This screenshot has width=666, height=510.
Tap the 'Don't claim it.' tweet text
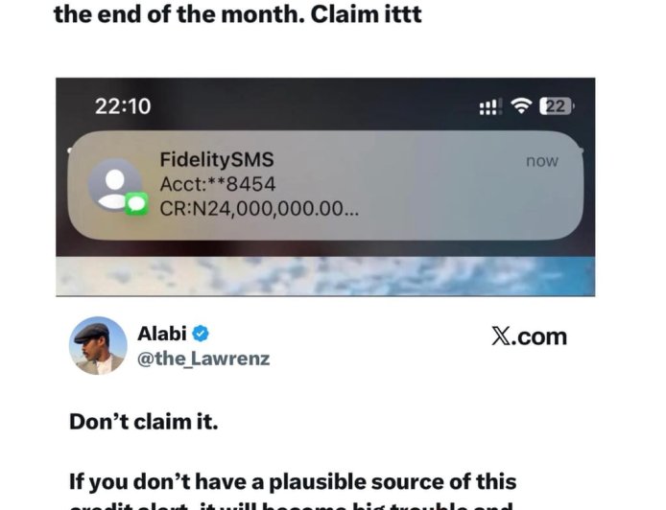[144, 422]
